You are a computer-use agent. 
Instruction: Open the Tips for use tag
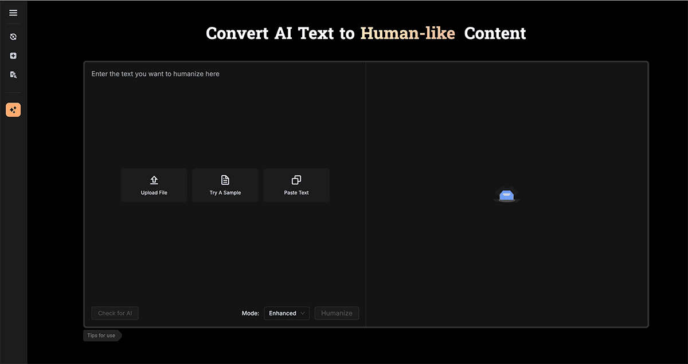click(102, 335)
